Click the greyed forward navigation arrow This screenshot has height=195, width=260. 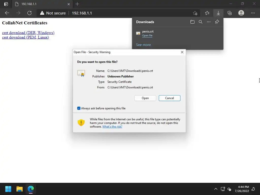(x=18, y=13)
